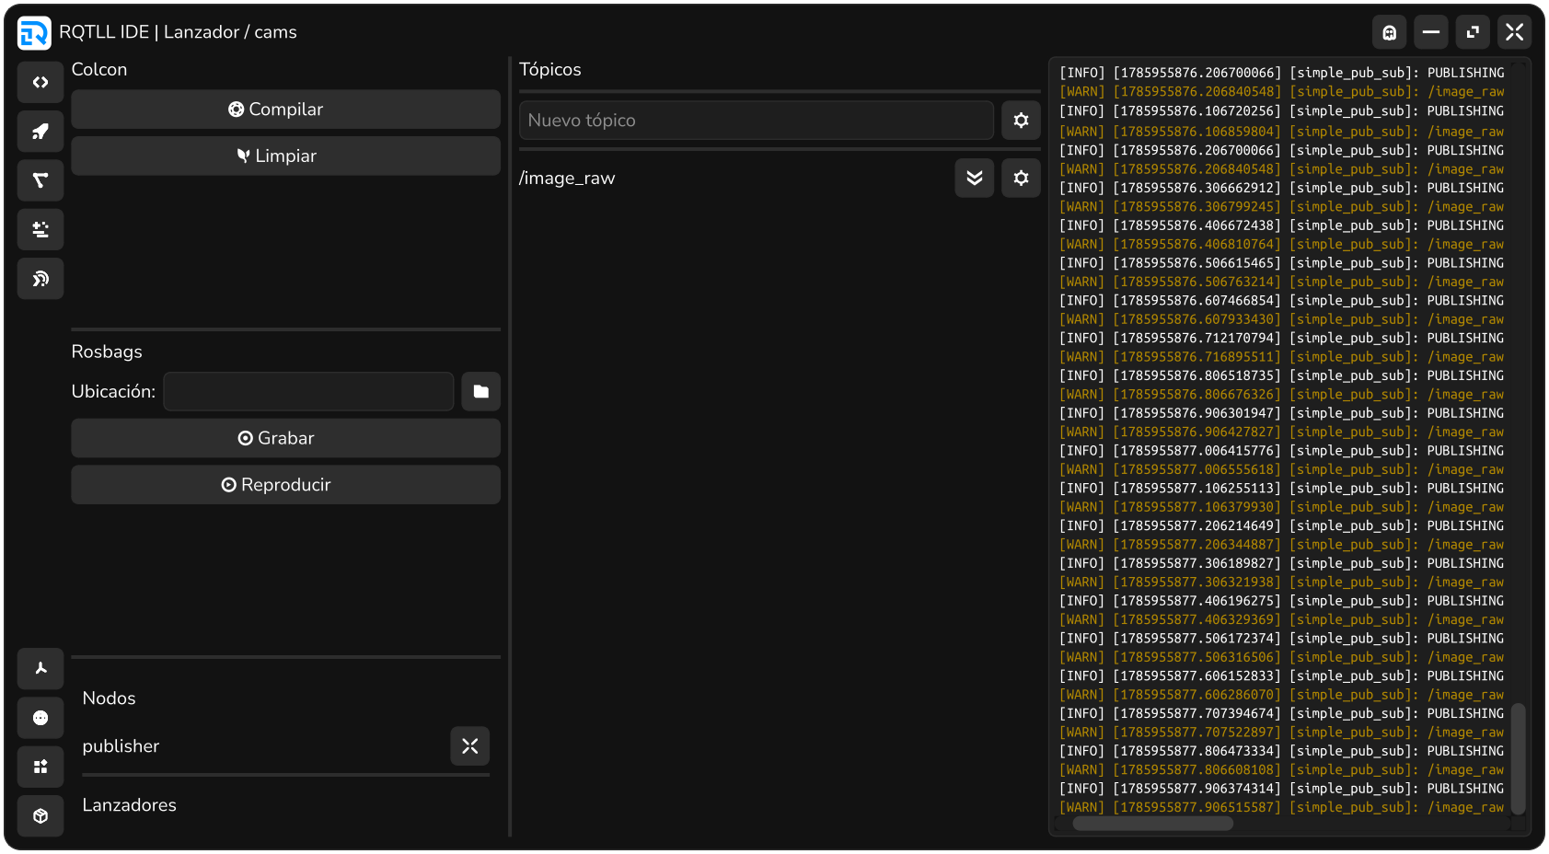
Task: Open the code editor sidebar icon
Action: (x=40, y=82)
